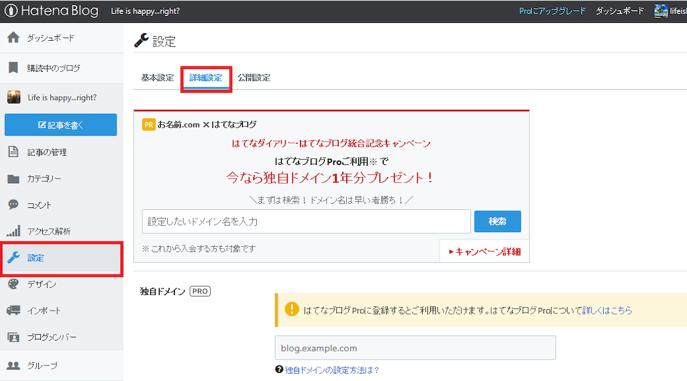Click 今なら独自ドメイン1年分プレゼント！ banner text
The image size is (687, 381).
tap(330, 178)
